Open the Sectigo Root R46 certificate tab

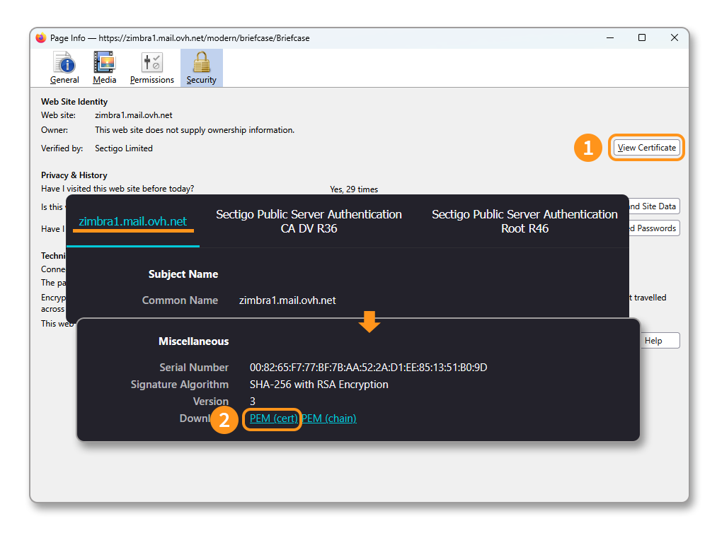524,221
